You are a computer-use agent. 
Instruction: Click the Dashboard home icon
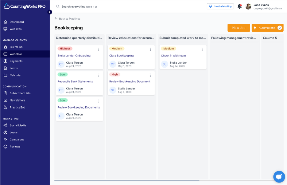pyautogui.click(x=5, y=22)
